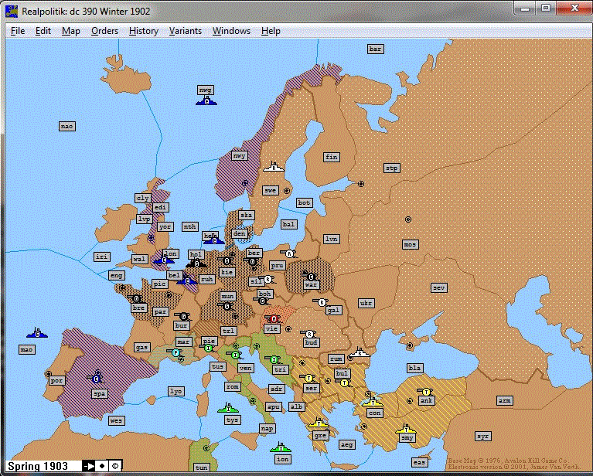The height and width of the screenshot is (476, 593).
Task: Select the Italian fleet in tys
Action: coord(228,408)
